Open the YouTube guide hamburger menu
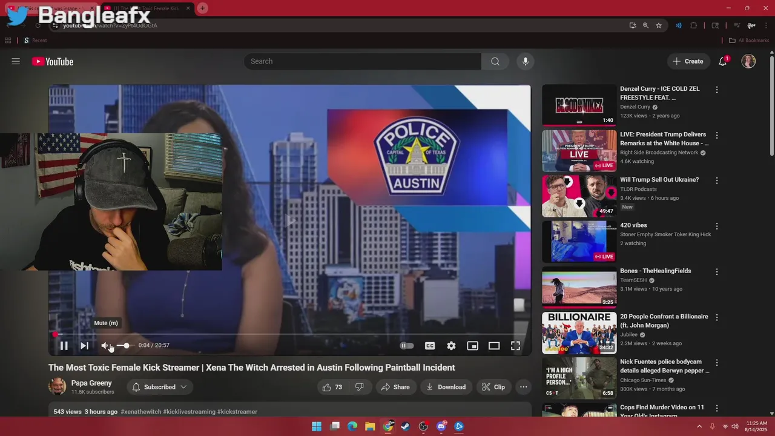The image size is (775, 436). pos(16,61)
